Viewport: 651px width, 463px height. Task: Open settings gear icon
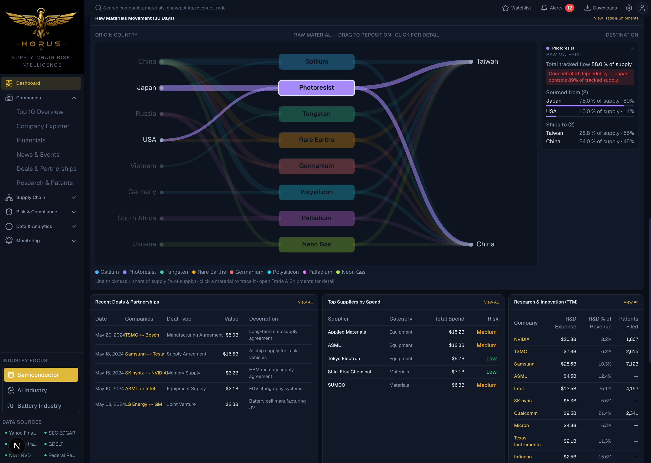629,8
